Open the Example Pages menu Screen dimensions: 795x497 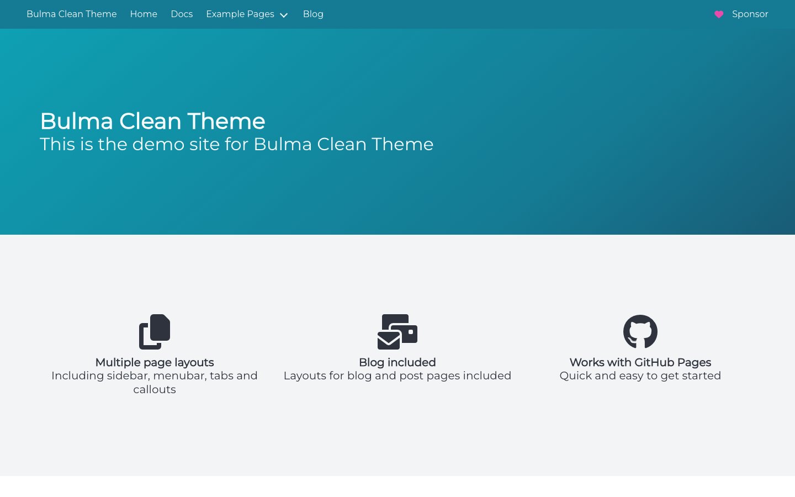coord(247,14)
